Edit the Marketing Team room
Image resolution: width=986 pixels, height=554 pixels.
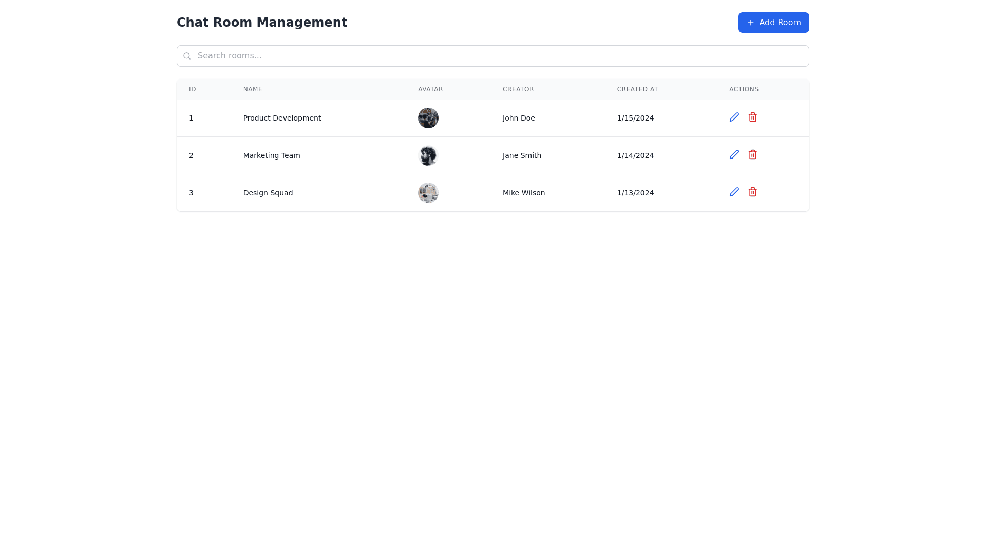click(x=734, y=154)
